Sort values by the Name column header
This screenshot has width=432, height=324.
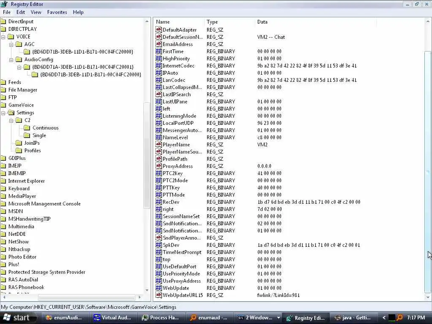pyautogui.click(x=179, y=22)
